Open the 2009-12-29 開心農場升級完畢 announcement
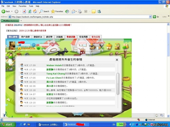The width and height of the screenshot is (170, 127). [x=32, y=31]
